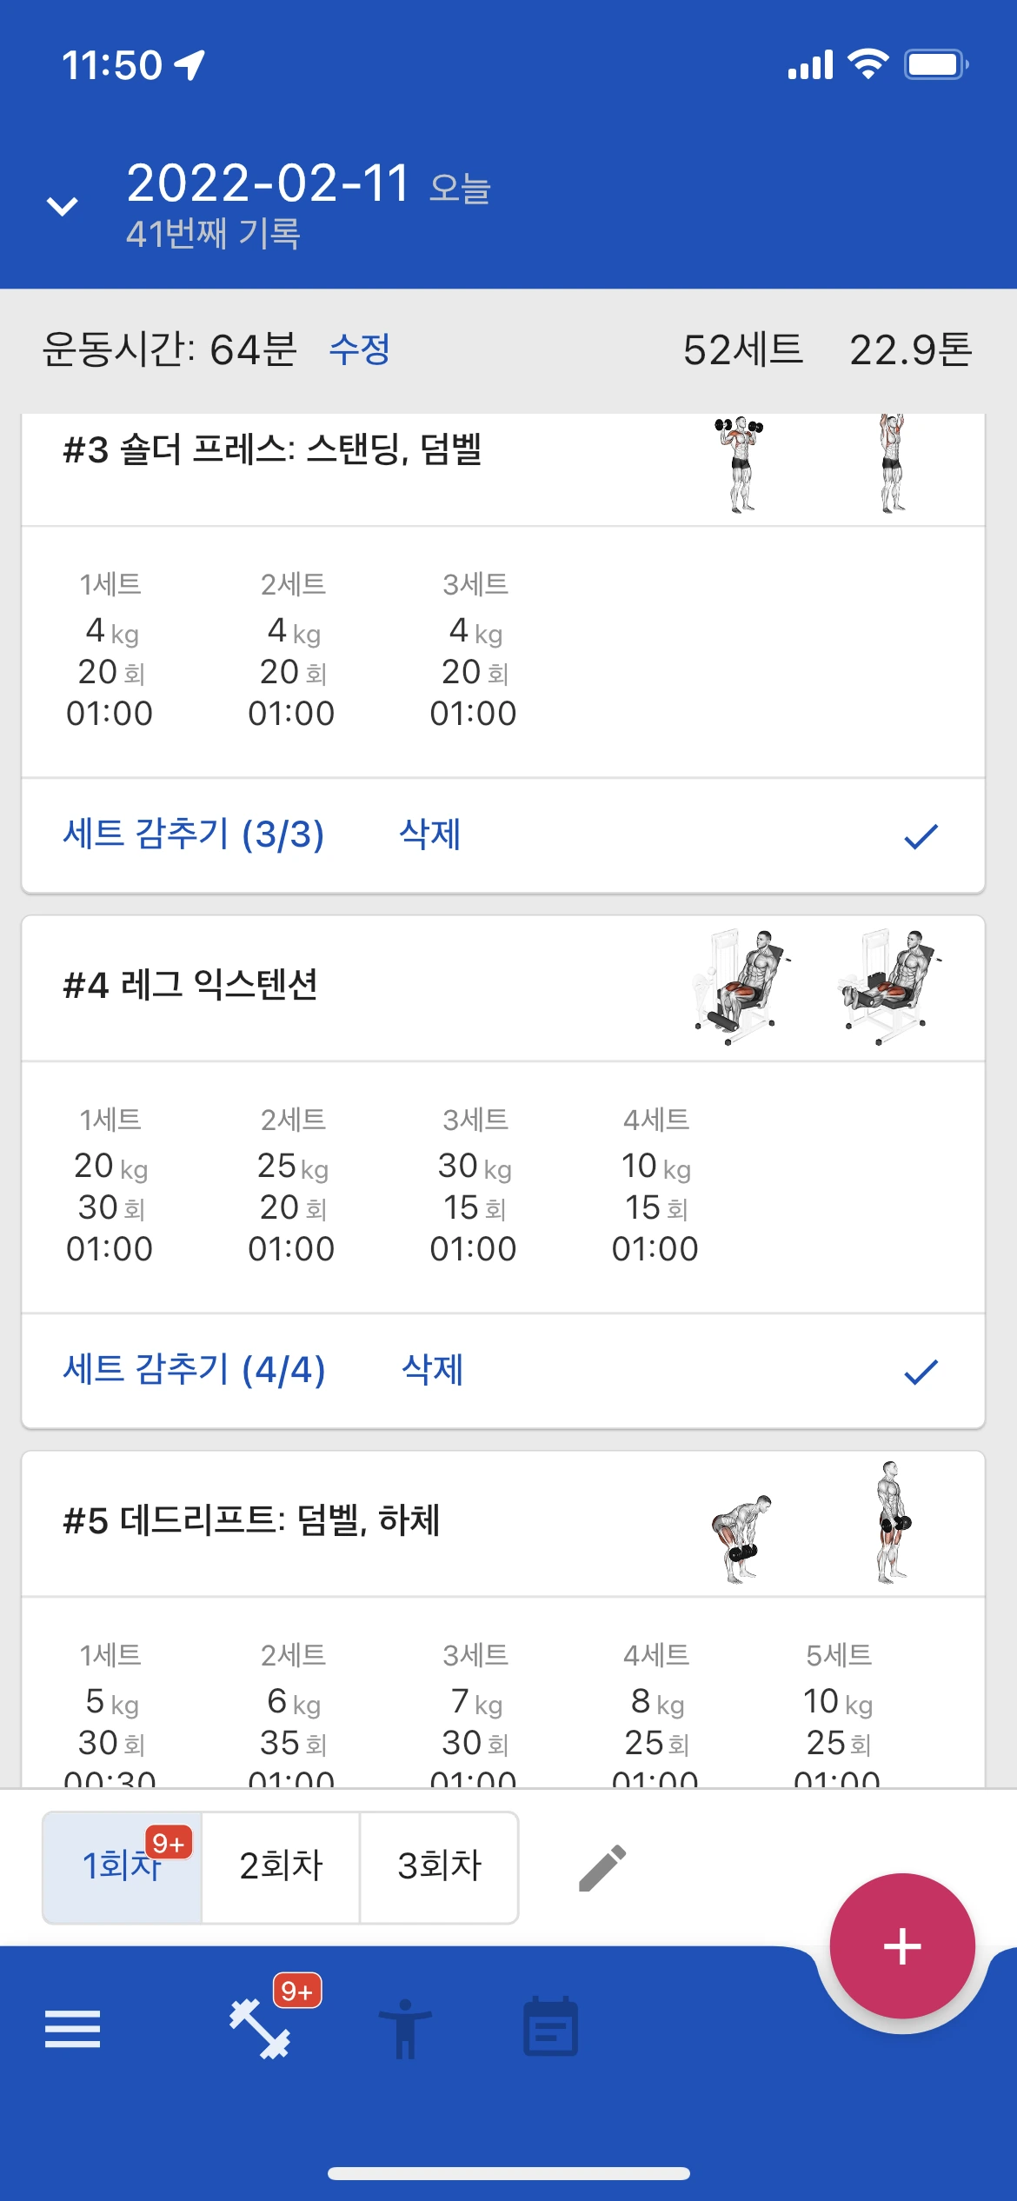Toggle completion checkmark for leg extension
The height and width of the screenshot is (2201, 1017).
pyautogui.click(x=921, y=1372)
